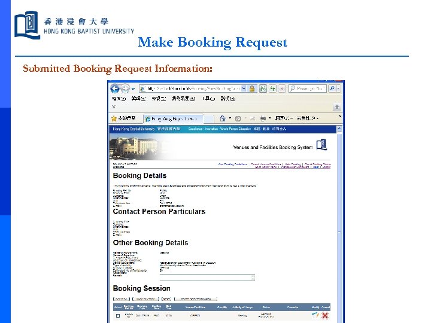Close the extra toolbar with small grey x
Screen dimensions: 431x323
point(114,107)
